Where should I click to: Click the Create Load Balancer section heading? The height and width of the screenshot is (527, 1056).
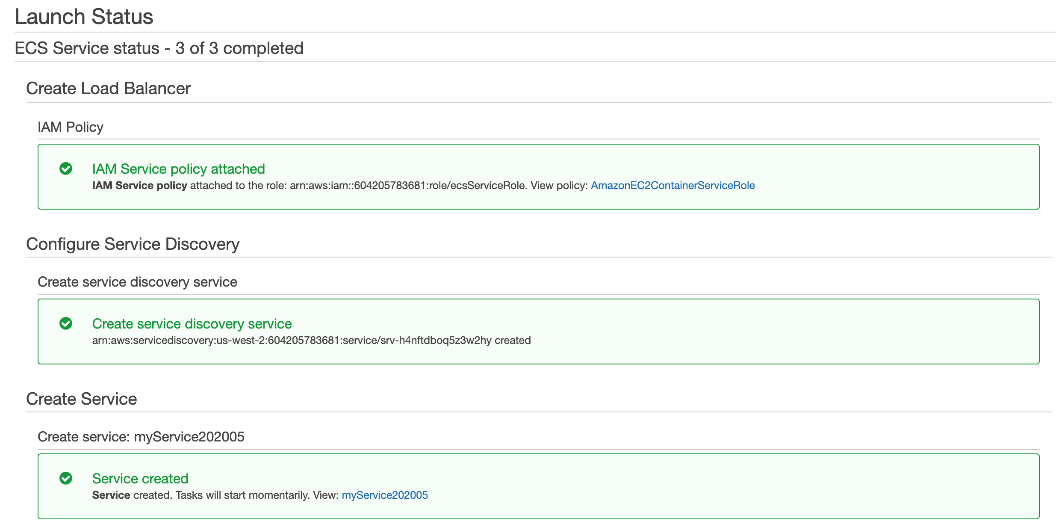[108, 89]
